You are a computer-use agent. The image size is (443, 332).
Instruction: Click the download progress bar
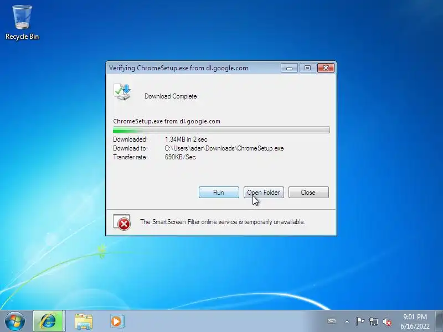[x=221, y=130]
